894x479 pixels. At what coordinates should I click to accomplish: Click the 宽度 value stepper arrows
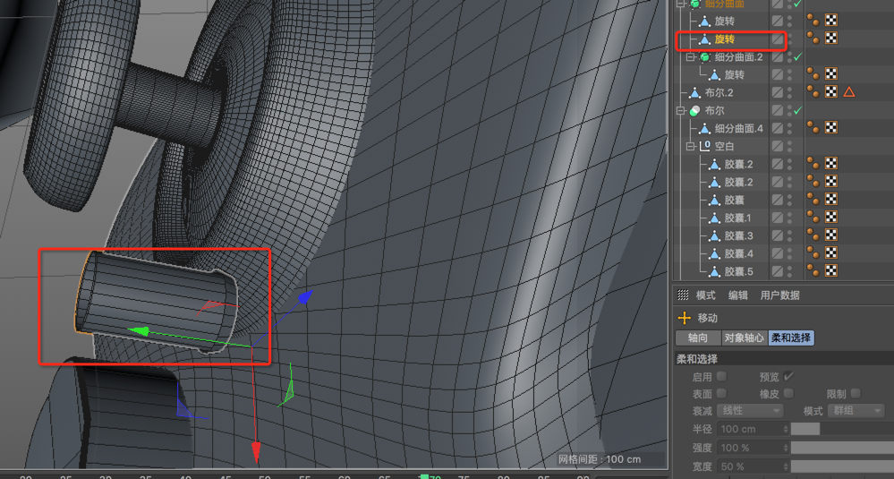tap(787, 466)
